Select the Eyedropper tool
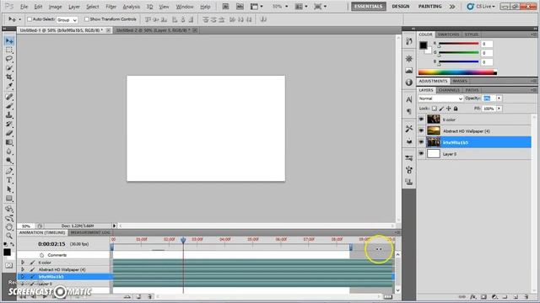 click(9, 86)
